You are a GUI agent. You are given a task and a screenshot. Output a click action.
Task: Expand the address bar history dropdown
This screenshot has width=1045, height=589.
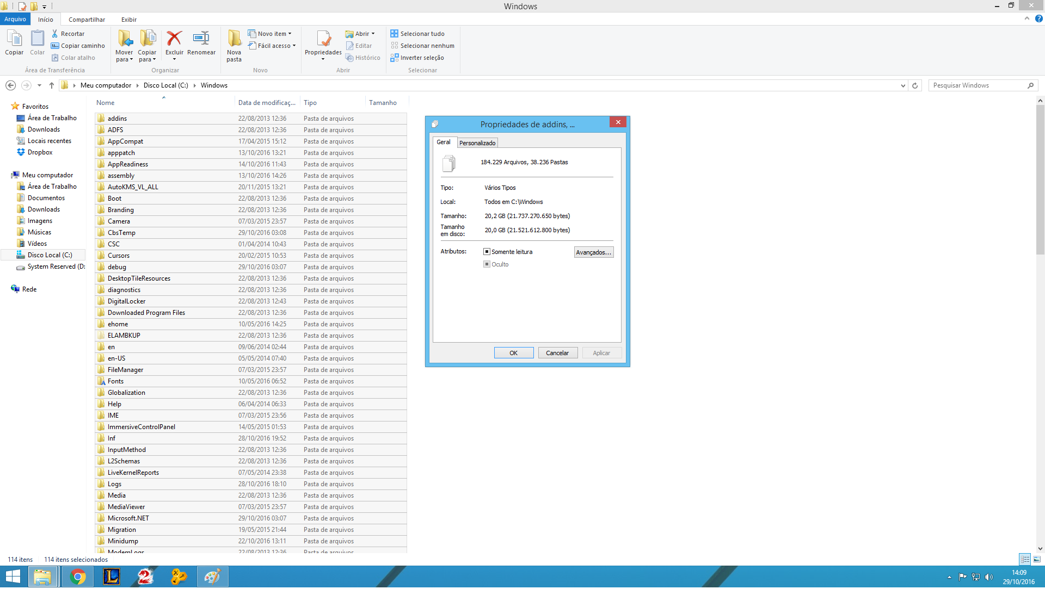click(x=903, y=85)
